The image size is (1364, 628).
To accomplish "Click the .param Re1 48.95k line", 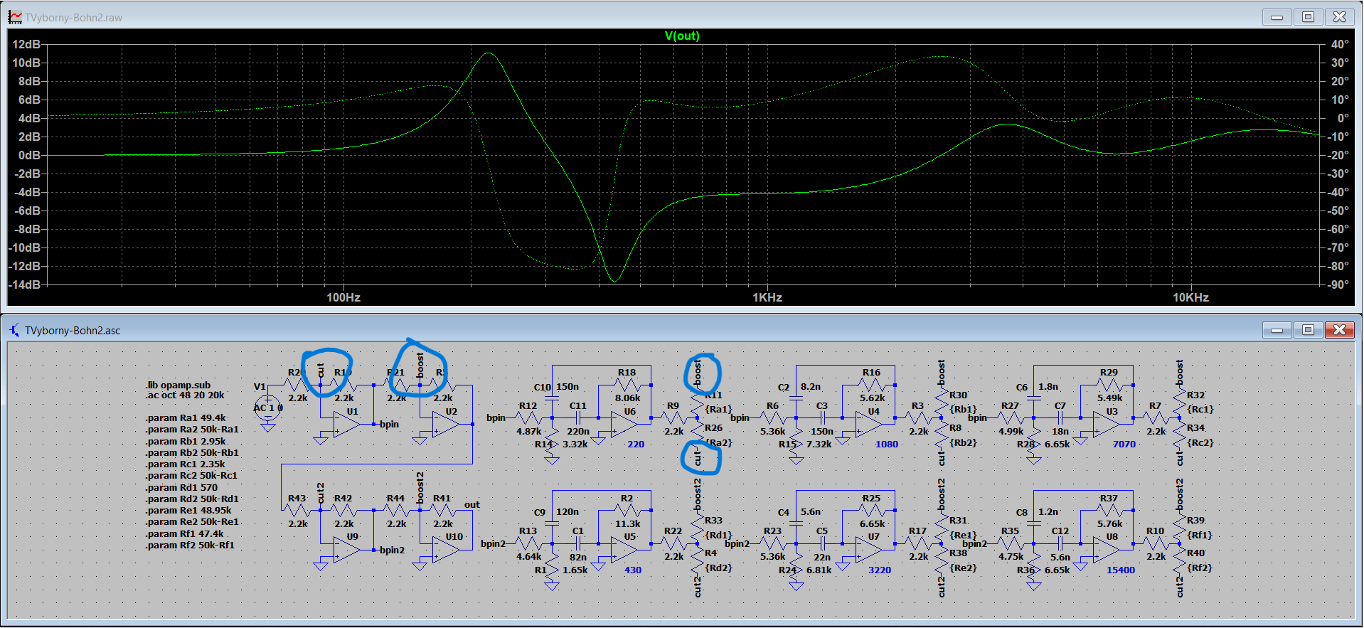I will point(188,510).
